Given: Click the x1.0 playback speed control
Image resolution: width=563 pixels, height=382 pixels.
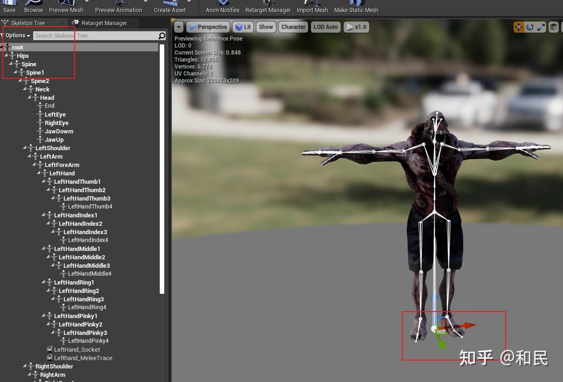Looking at the screenshot, I should coord(356,27).
